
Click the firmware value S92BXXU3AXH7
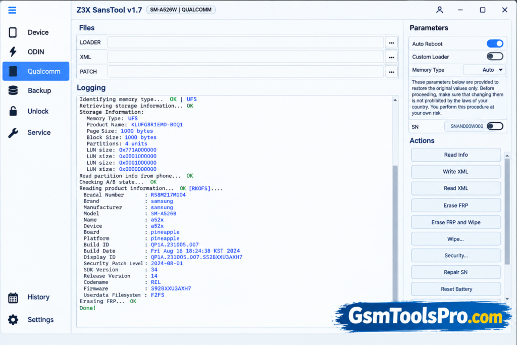[171, 288]
